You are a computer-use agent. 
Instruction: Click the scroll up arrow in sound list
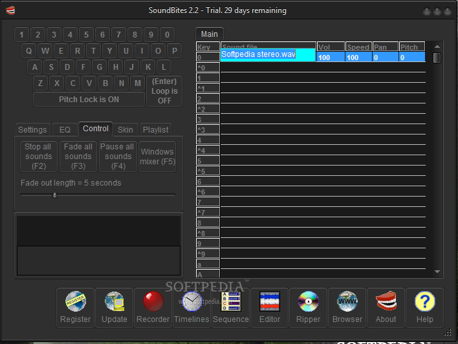tap(437, 47)
